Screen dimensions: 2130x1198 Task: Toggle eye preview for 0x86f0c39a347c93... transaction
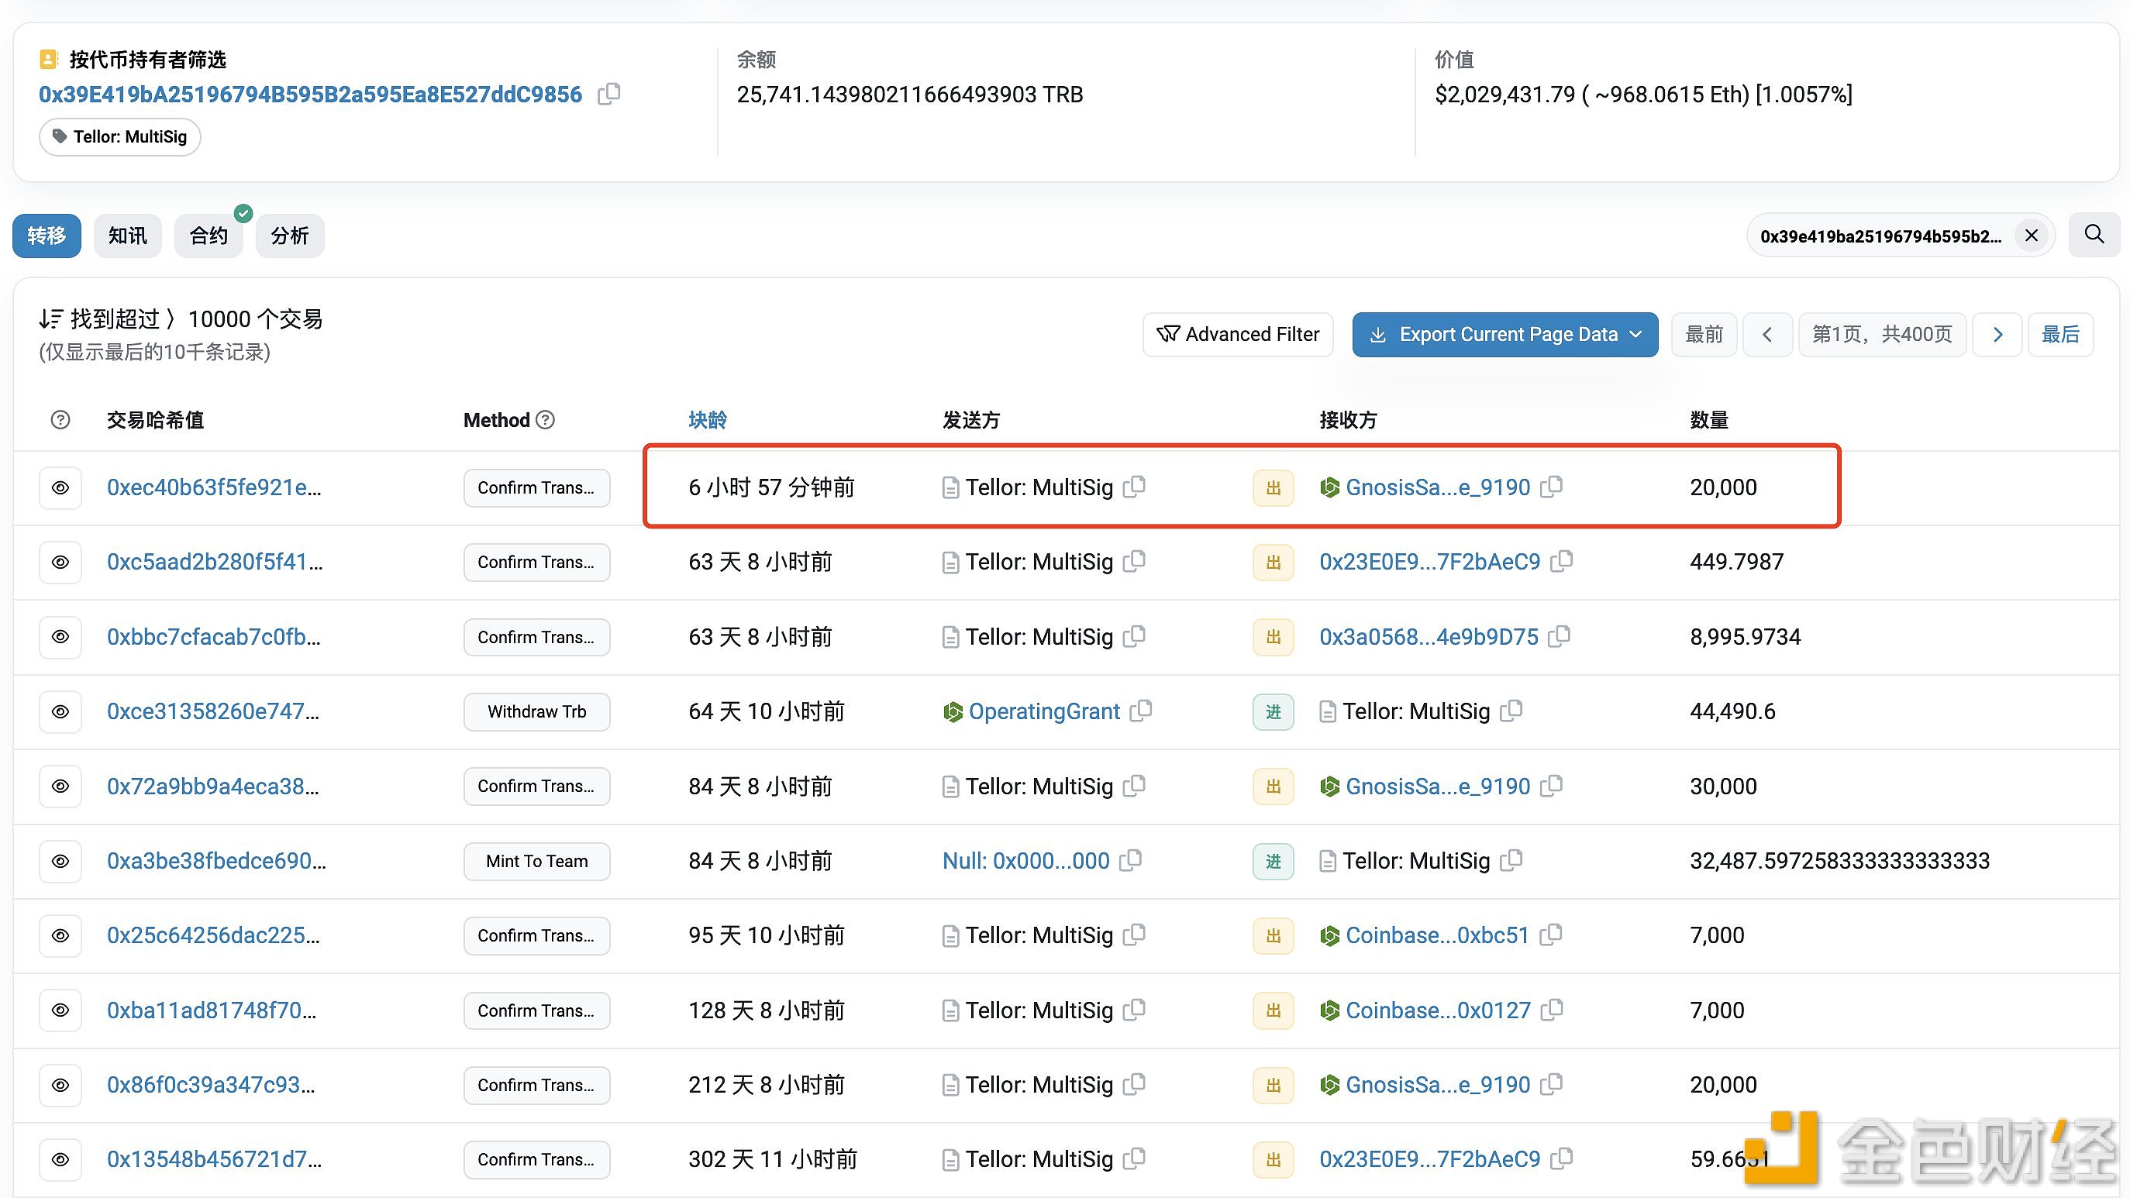point(60,1086)
